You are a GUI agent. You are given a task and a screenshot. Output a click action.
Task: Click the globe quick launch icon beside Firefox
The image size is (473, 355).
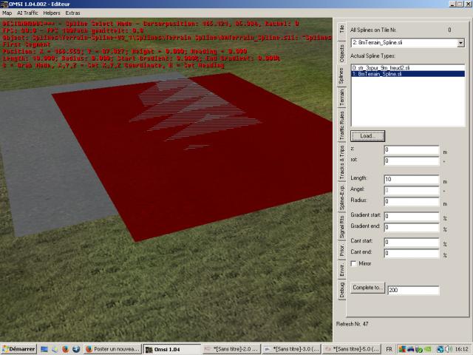[76, 349]
